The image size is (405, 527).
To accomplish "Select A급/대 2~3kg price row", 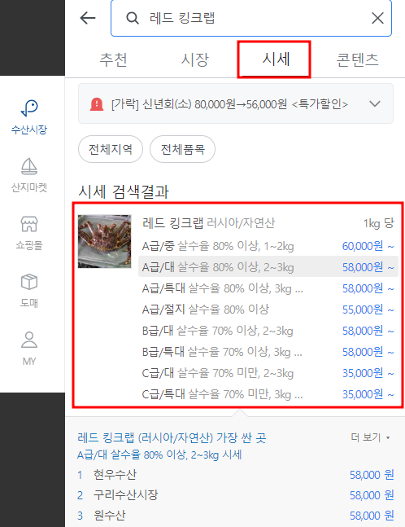I will pyautogui.click(x=268, y=267).
